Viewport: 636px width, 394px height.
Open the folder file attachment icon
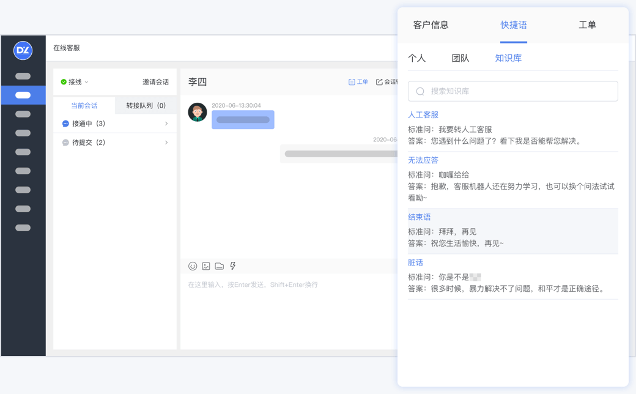pos(219,266)
